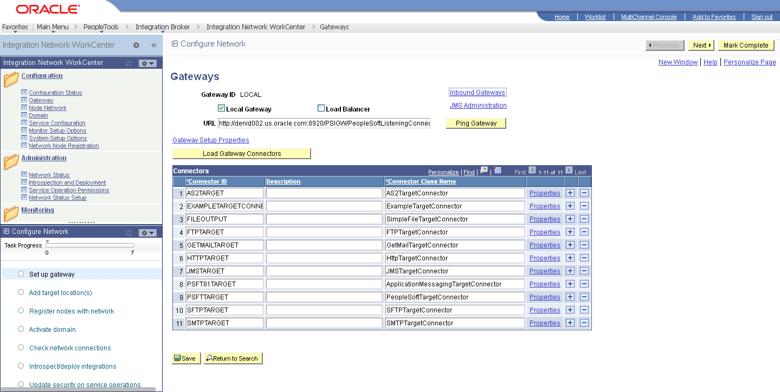The image size is (780, 392).
Task: Refresh the Integration Network WorkCenter pagelet
Action: [130, 63]
